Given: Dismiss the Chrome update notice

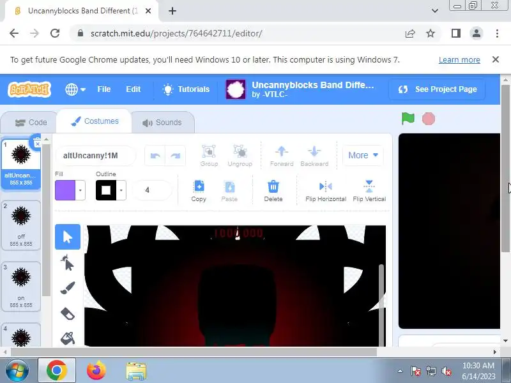Looking at the screenshot, I should (x=496, y=59).
